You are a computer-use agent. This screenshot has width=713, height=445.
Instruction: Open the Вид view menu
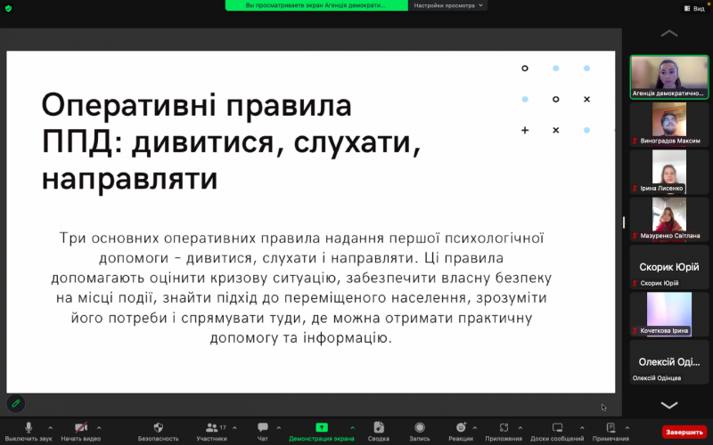[x=693, y=8]
